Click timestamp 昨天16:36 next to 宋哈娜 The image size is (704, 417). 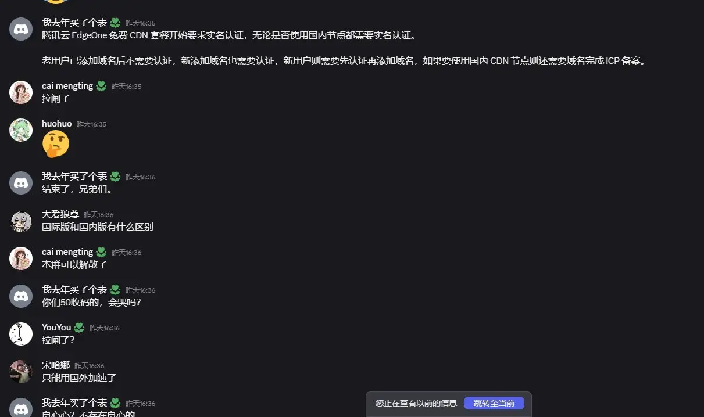pyautogui.click(x=90, y=366)
